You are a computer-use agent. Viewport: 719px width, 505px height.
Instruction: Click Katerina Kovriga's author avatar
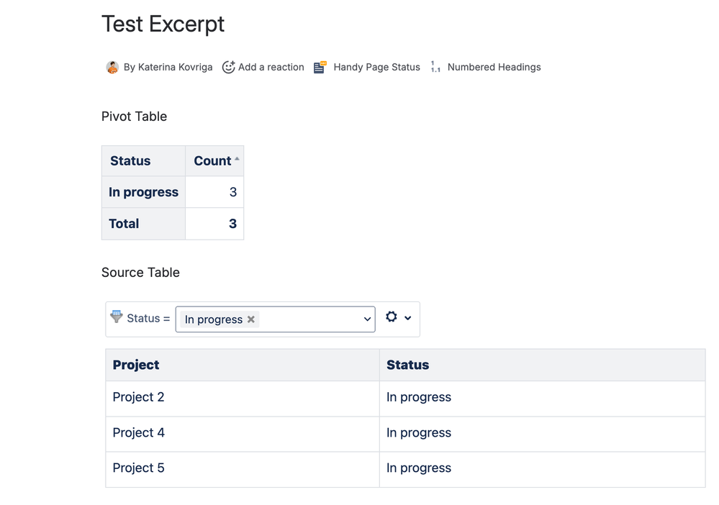click(x=112, y=68)
